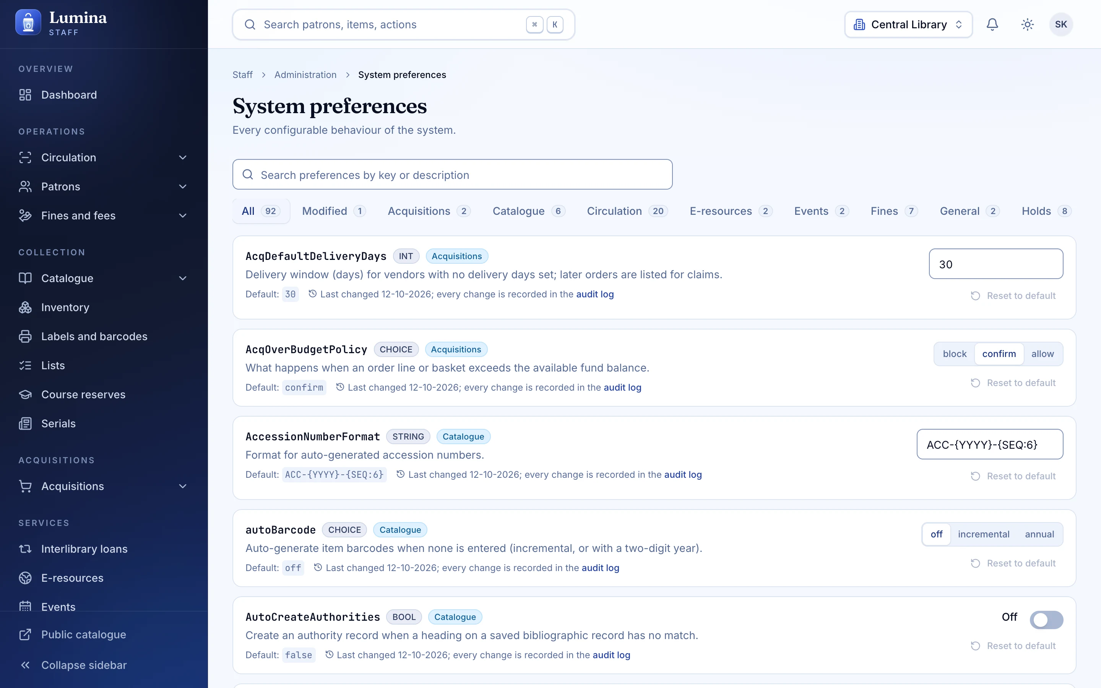
Task: Focus the global search patrons field
Action: pyautogui.click(x=404, y=24)
